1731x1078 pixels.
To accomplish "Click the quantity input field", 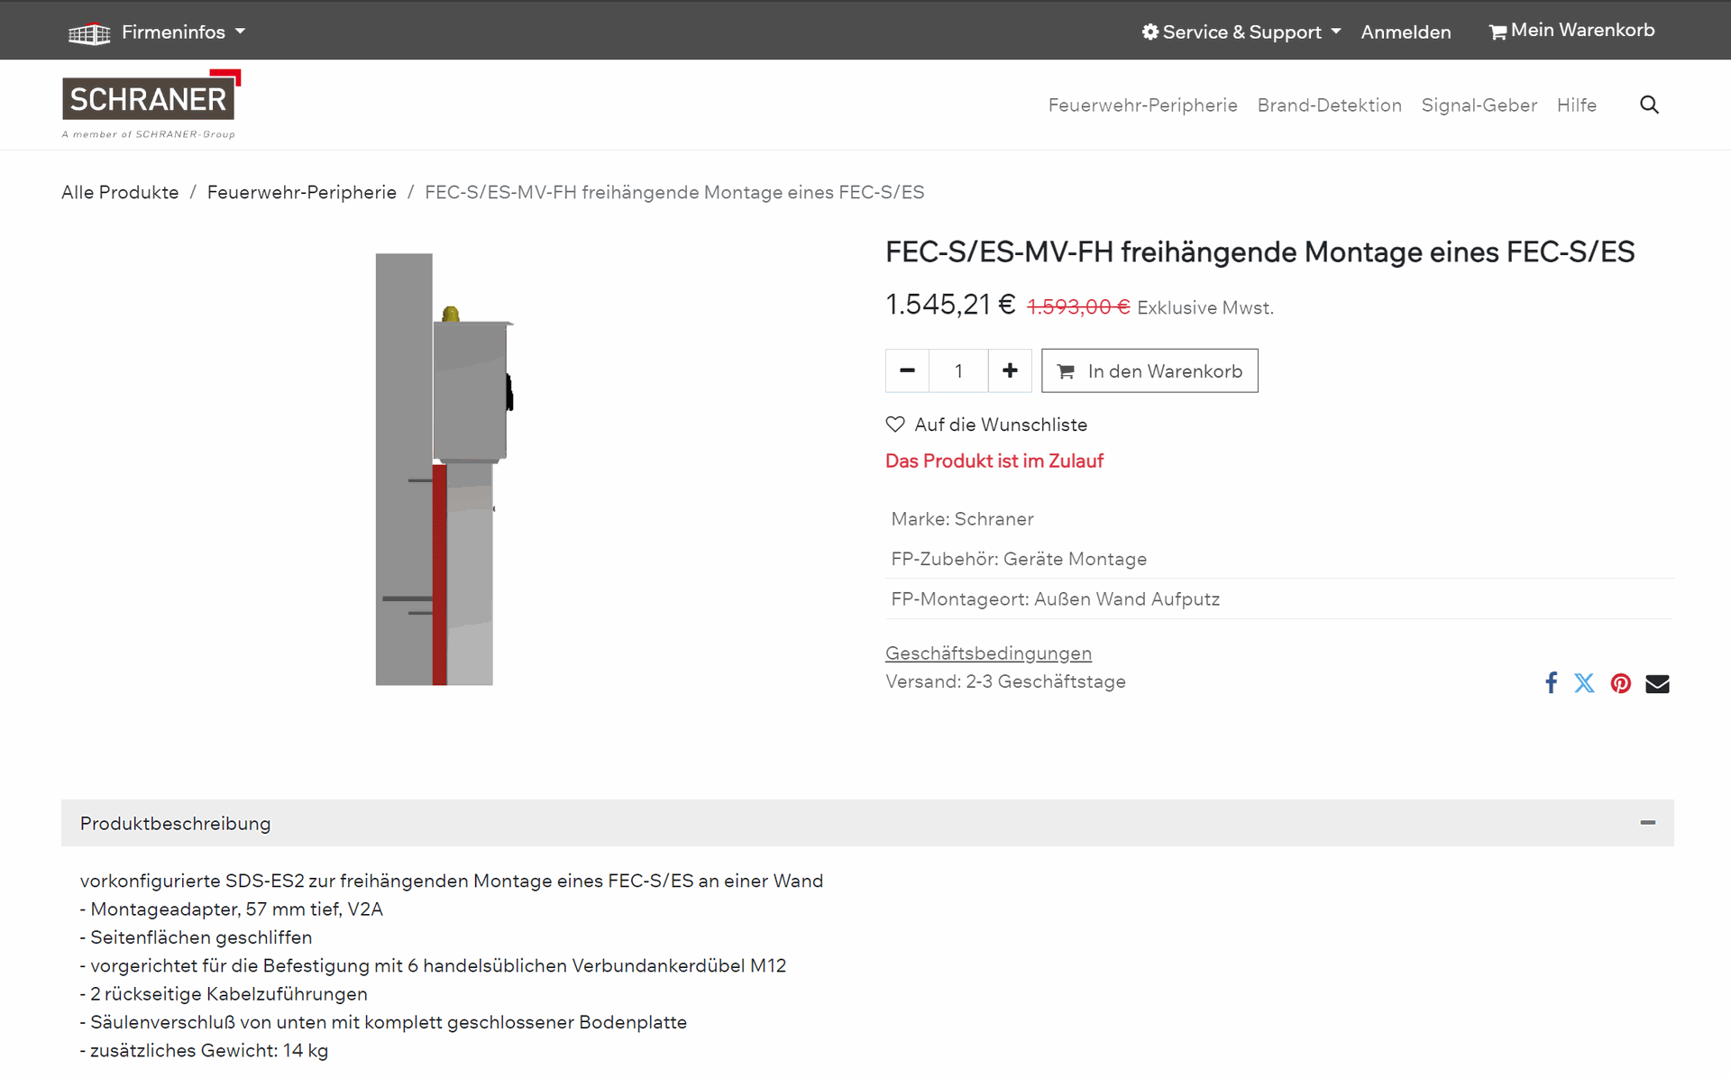I will click(958, 370).
